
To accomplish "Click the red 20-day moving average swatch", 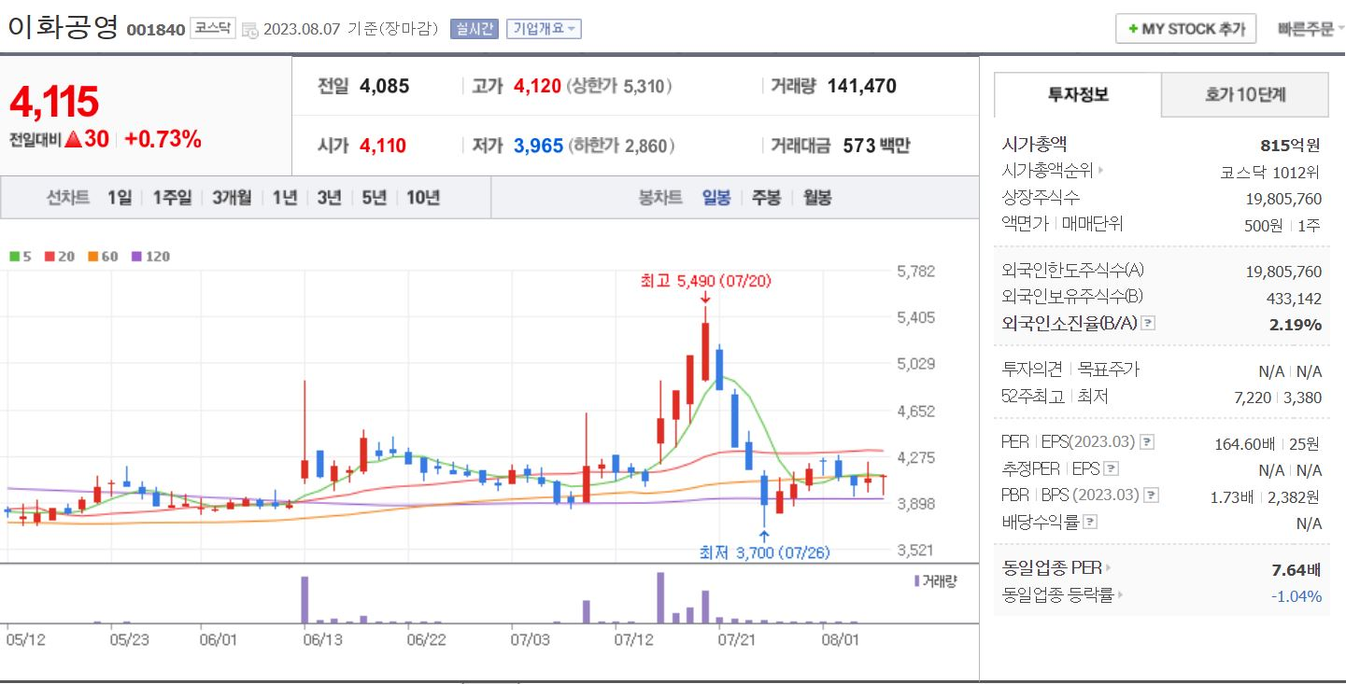I will (49, 256).
